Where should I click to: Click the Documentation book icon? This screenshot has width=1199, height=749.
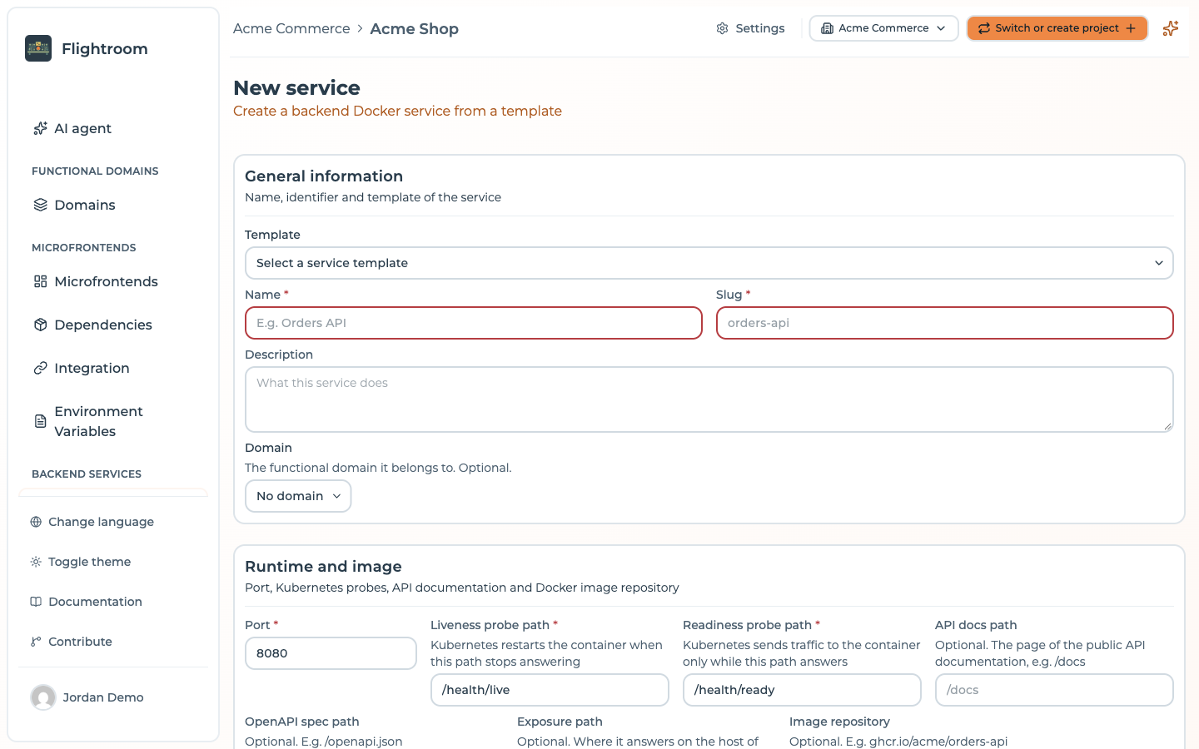coord(36,602)
